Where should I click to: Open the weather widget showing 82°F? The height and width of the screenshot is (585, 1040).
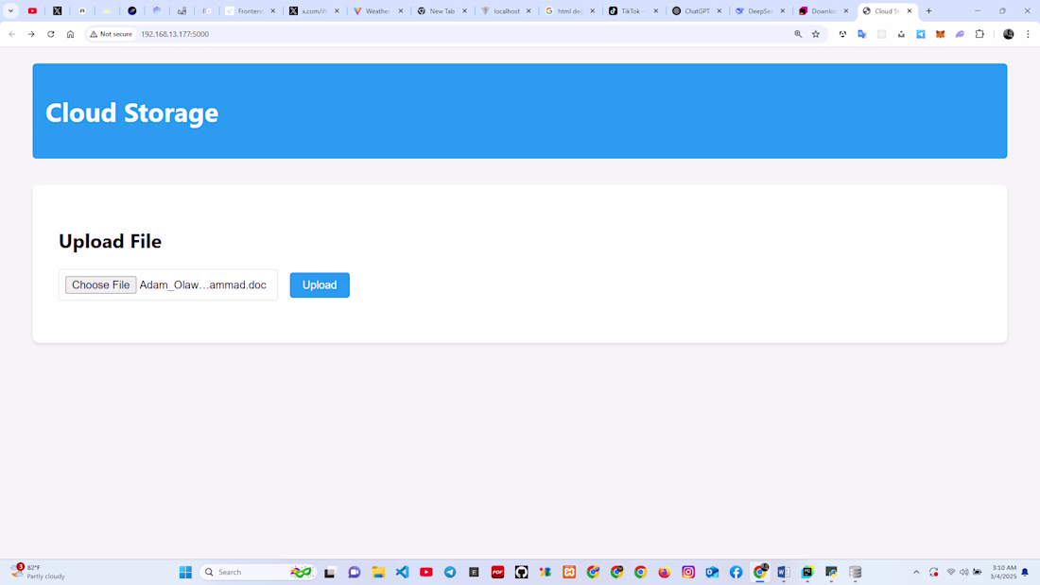38,572
